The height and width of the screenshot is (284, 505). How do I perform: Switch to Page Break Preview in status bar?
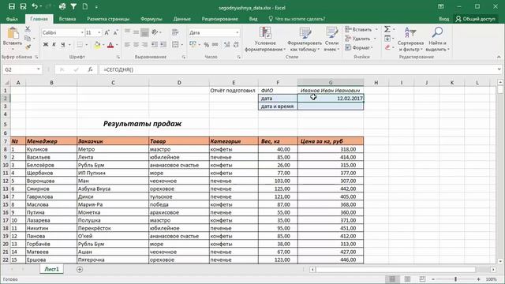coord(422,279)
